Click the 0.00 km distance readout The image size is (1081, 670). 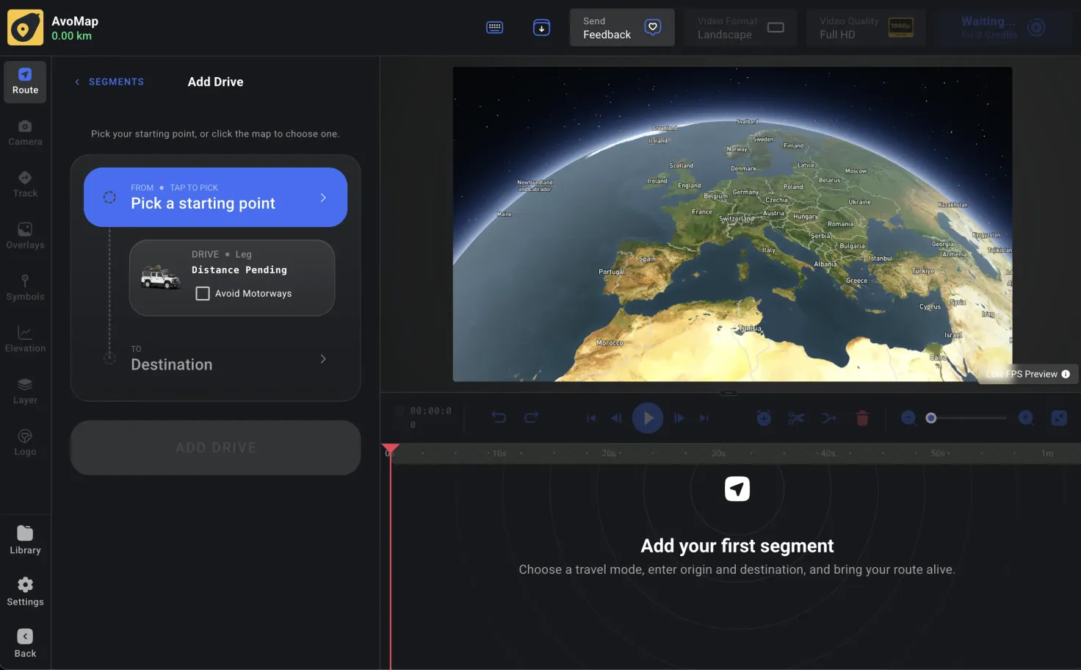click(x=71, y=36)
